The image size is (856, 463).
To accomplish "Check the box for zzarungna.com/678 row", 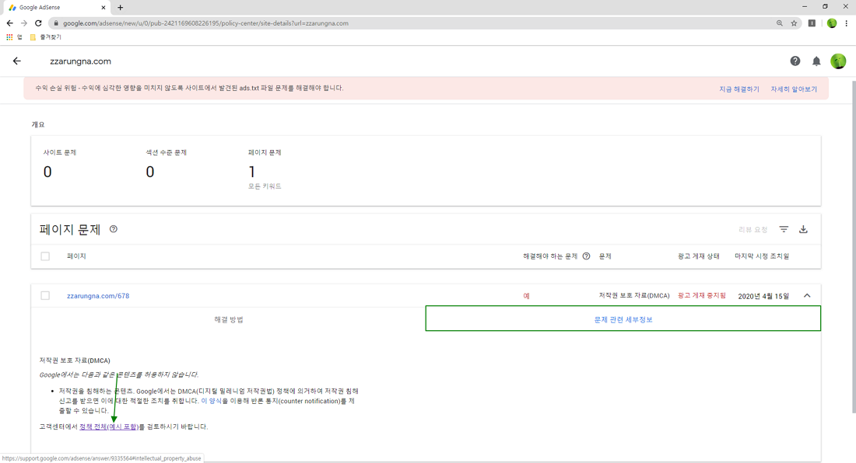I will 45,295.
